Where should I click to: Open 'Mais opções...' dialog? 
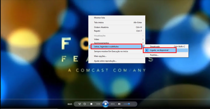coord(117,56)
